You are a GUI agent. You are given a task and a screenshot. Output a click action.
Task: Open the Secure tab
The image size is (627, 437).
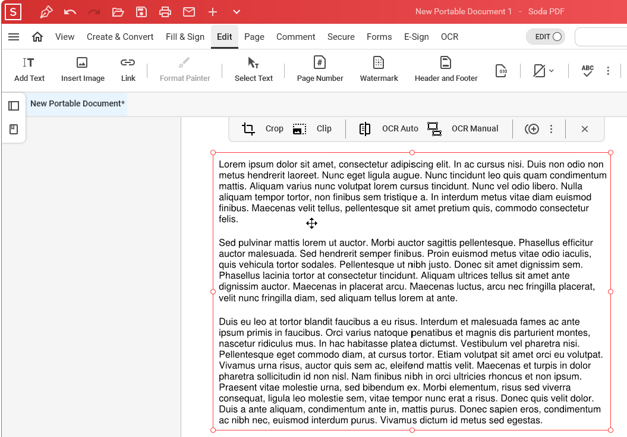pos(341,37)
